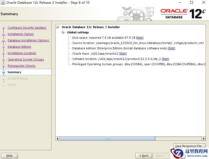Return to Prerequisite Checks step
Viewport: 209px width, 159px height.
coord(22,66)
